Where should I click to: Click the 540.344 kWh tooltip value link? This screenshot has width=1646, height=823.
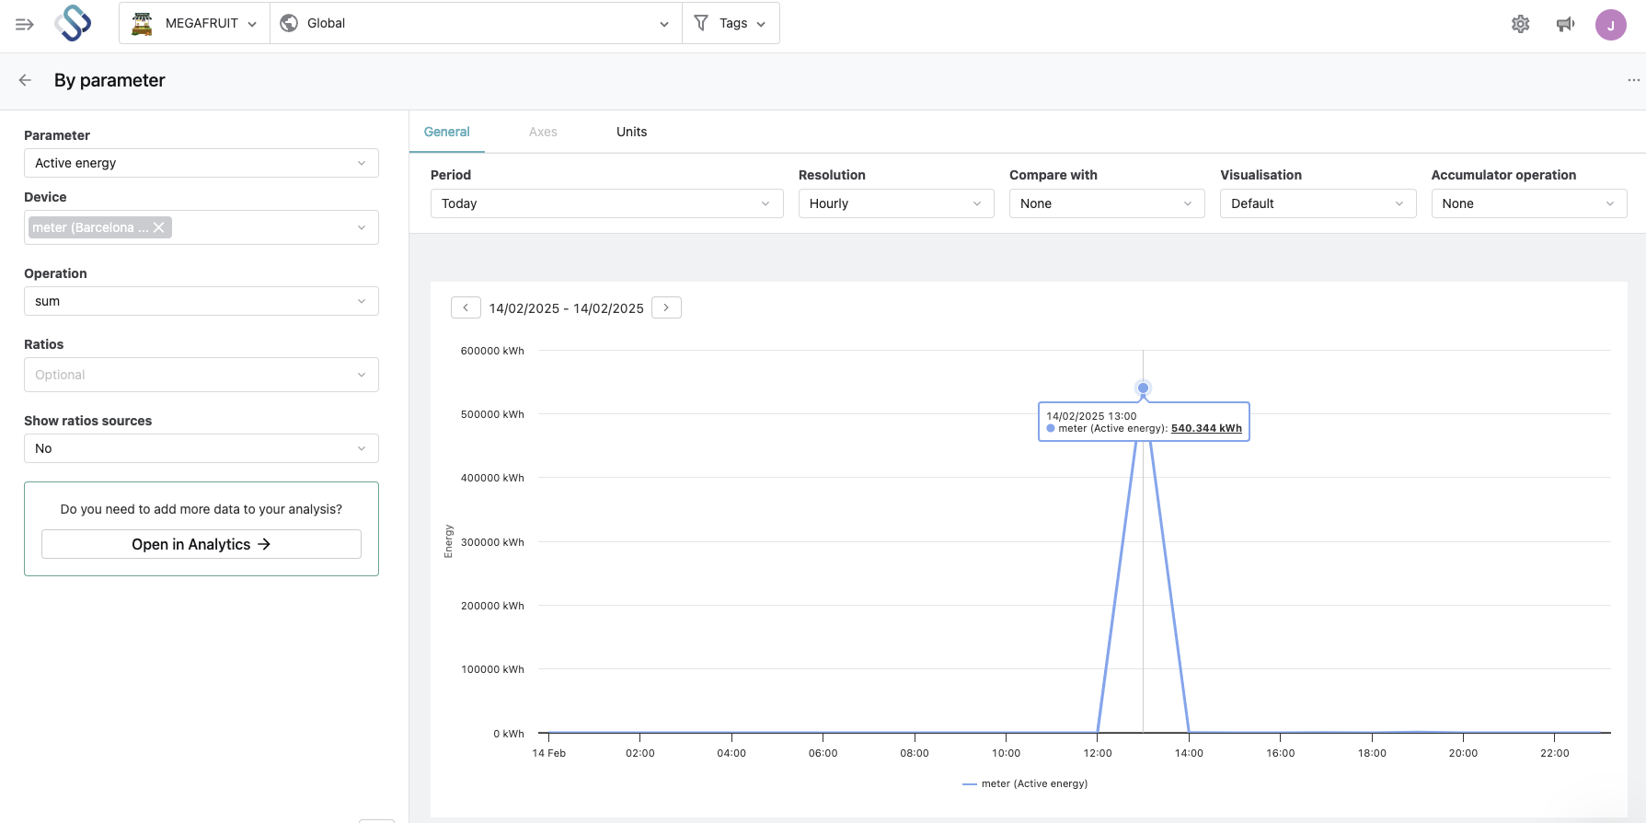tap(1206, 428)
